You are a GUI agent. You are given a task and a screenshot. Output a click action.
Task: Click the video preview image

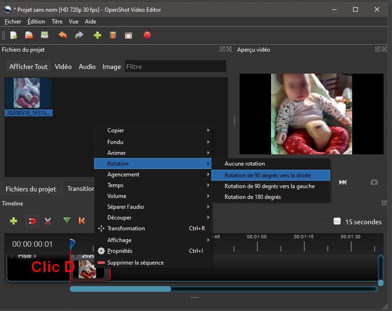click(311, 114)
